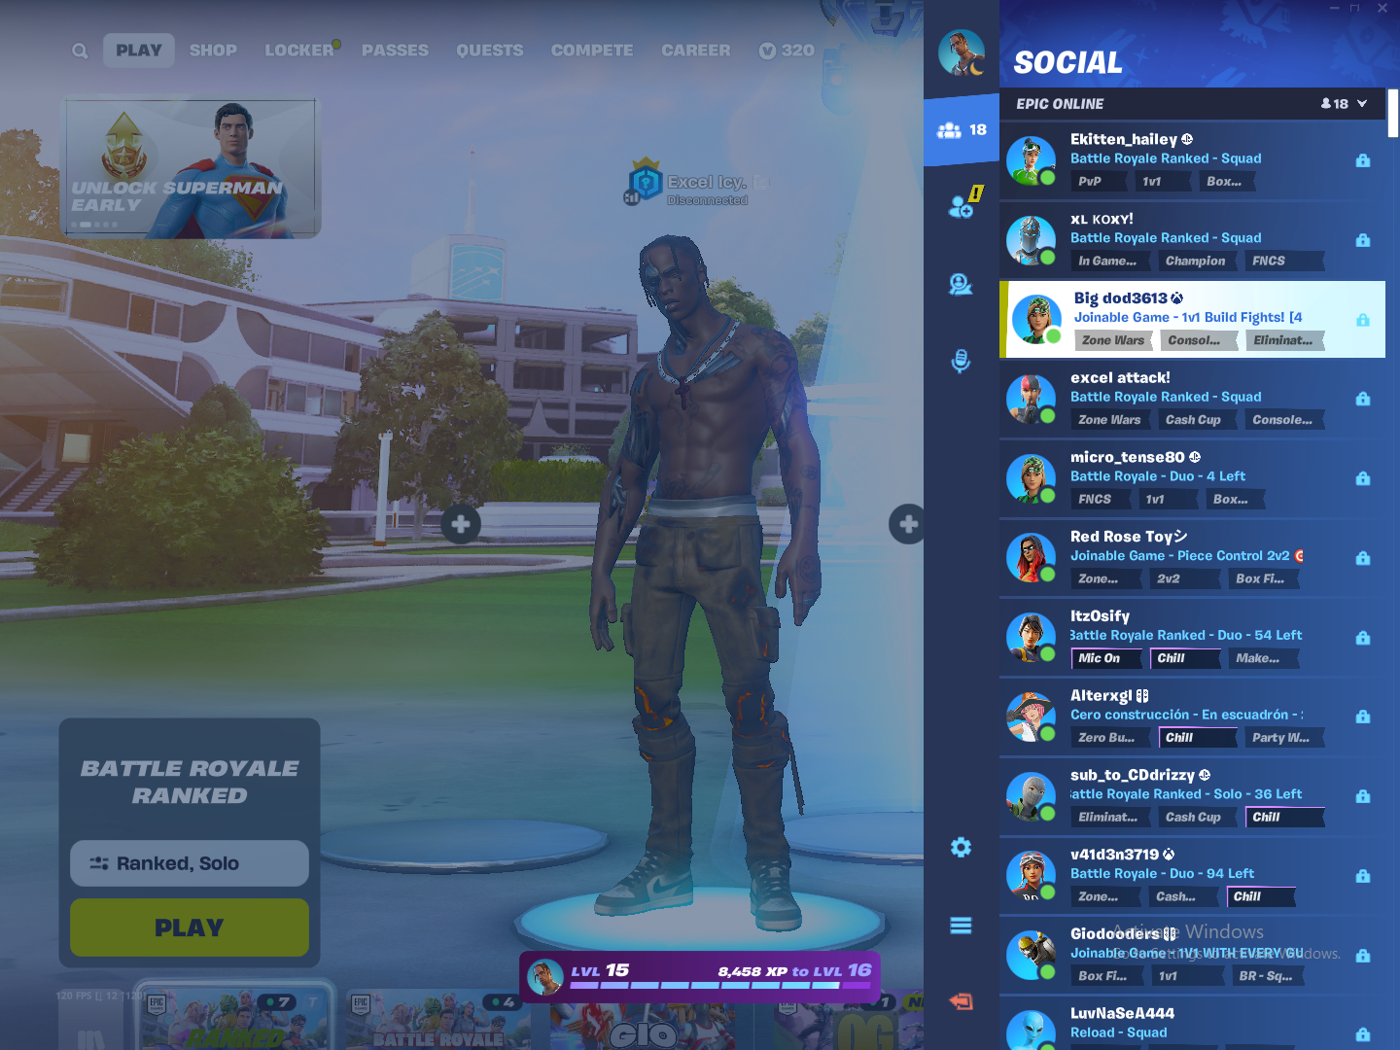Click the Chill tag in ItzOsify's row
Viewport: 1400px width, 1050px height.
point(1184,658)
